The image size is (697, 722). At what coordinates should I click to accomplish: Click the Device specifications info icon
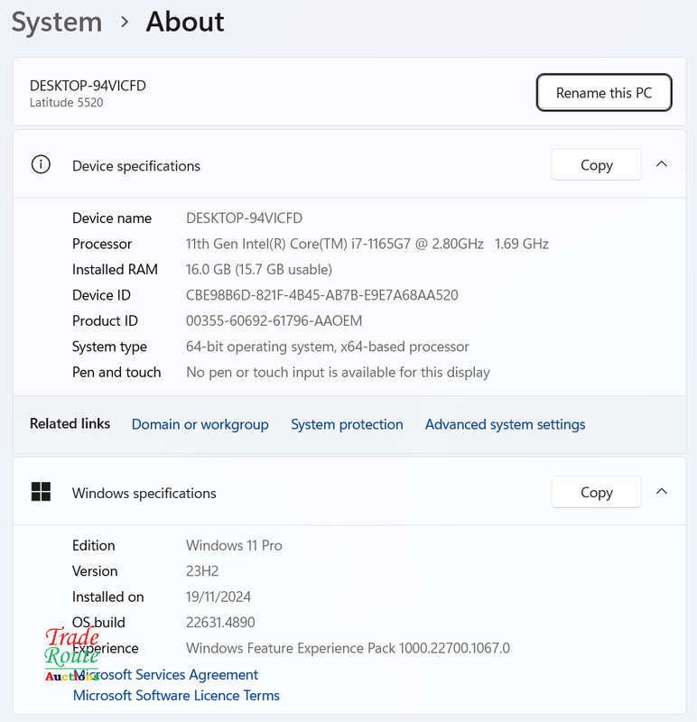click(x=41, y=164)
